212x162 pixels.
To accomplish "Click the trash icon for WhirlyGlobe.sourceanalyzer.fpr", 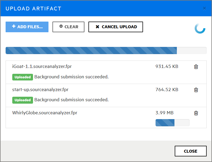I will pos(196,113).
